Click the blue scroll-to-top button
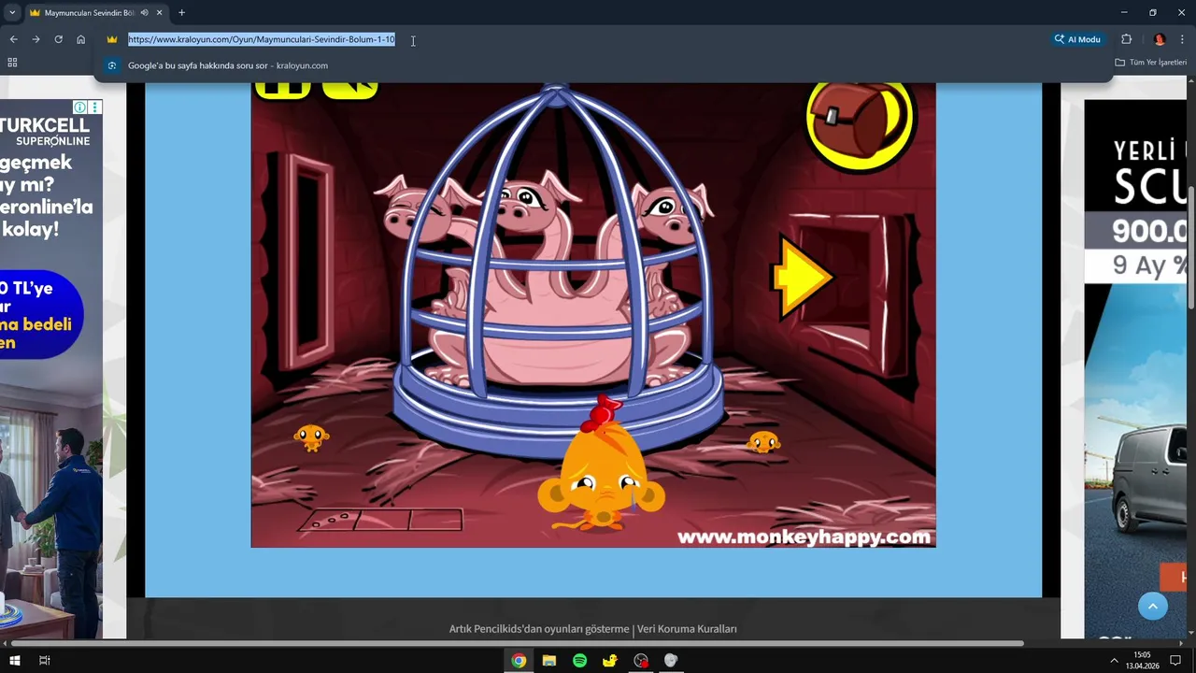The width and height of the screenshot is (1196, 673). [1153, 606]
